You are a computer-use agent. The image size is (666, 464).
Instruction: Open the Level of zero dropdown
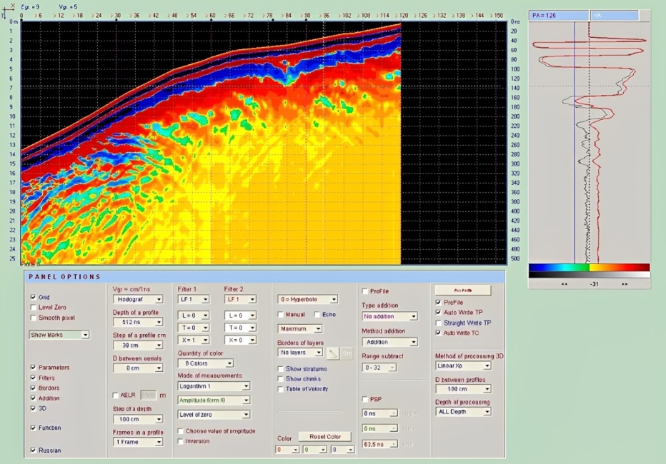(x=214, y=415)
